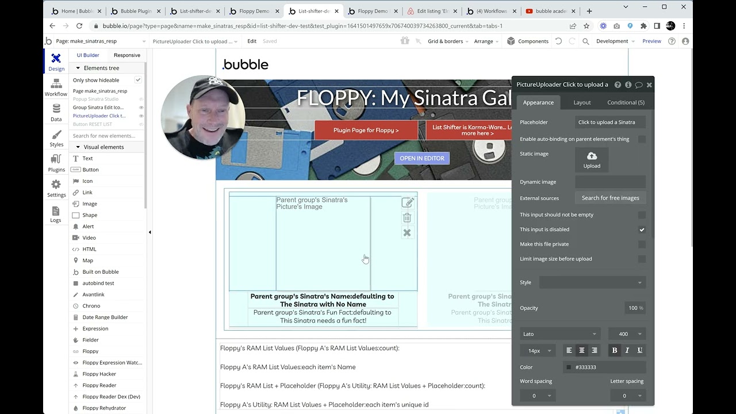The image size is (736, 414).
Task: Align text center in property editor
Action: click(582, 350)
